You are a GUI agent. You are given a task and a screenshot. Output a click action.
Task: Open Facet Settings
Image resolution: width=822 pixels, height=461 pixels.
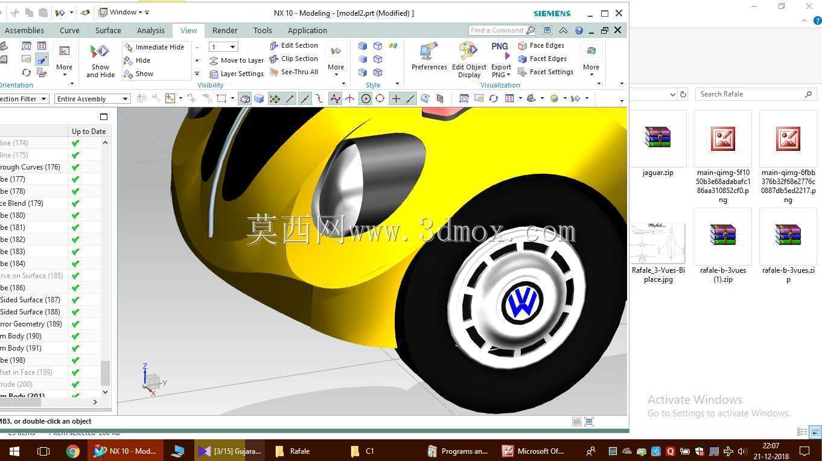tap(546, 72)
